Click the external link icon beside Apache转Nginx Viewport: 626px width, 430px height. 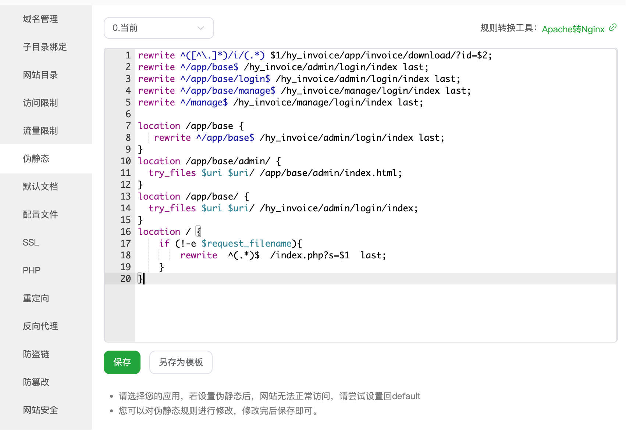[x=612, y=28]
